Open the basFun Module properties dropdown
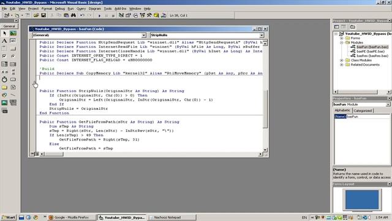392x221 pixels. (x=388, y=104)
